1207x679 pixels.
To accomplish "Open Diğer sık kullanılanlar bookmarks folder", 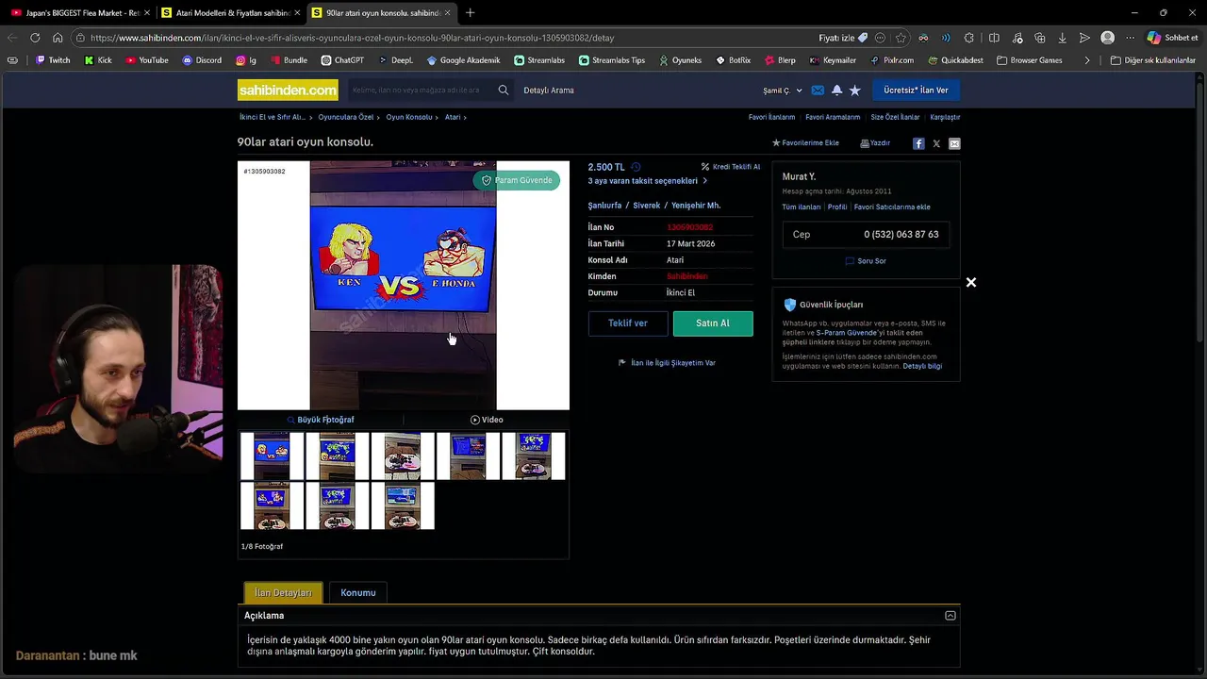I will (x=1153, y=60).
